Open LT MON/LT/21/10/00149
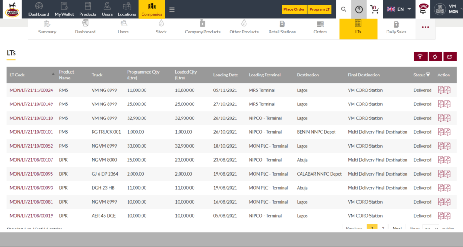463x247 pixels. (x=31, y=104)
